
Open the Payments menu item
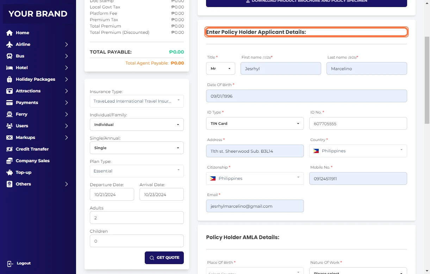click(27, 103)
